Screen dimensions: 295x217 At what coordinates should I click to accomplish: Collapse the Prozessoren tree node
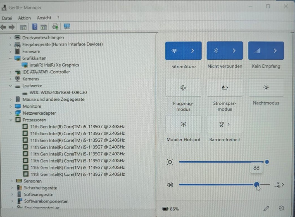tap(11, 120)
